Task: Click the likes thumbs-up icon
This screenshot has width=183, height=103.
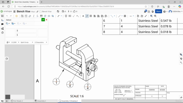Action: pos(74,11)
